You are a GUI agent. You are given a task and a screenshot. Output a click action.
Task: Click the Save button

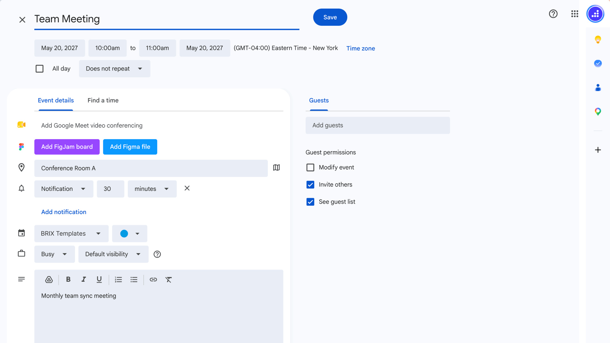330,17
